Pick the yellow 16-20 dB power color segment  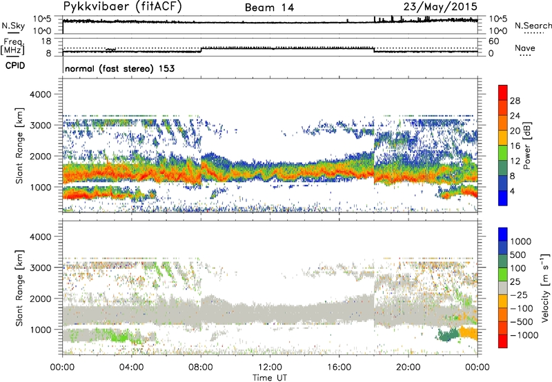pos(503,137)
